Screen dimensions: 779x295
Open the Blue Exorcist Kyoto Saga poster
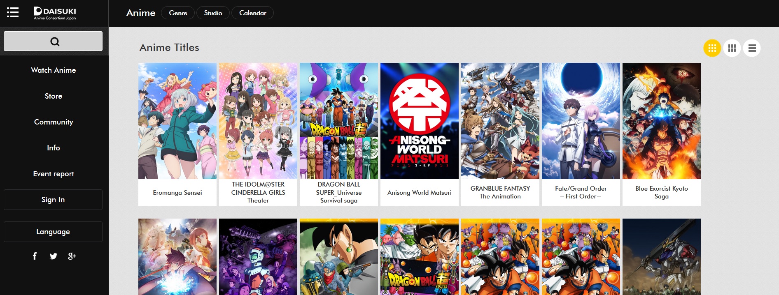point(662,121)
